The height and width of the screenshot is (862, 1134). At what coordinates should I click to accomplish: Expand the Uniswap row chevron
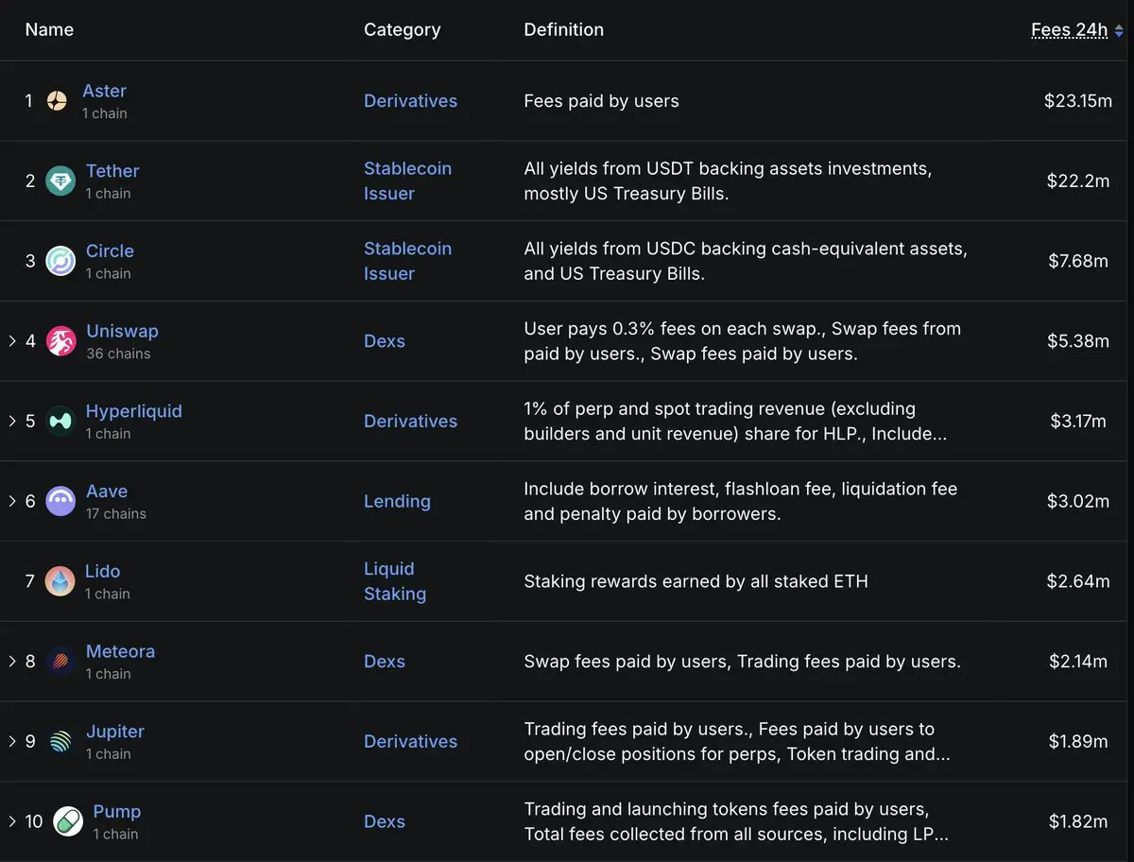(12, 341)
